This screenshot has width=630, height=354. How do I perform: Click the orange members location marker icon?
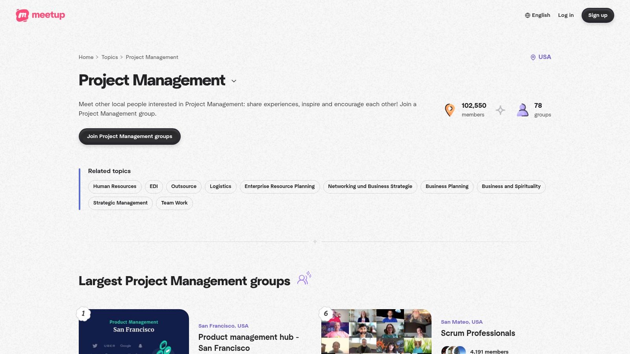click(450, 110)
